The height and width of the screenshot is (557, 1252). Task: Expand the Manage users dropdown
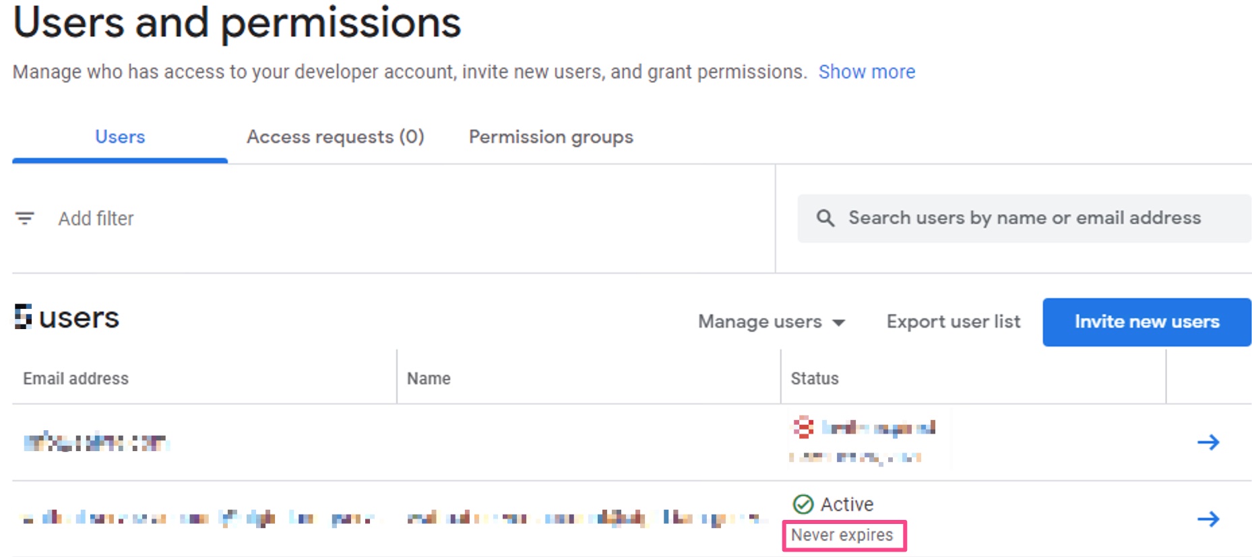[x=771, y=322]
